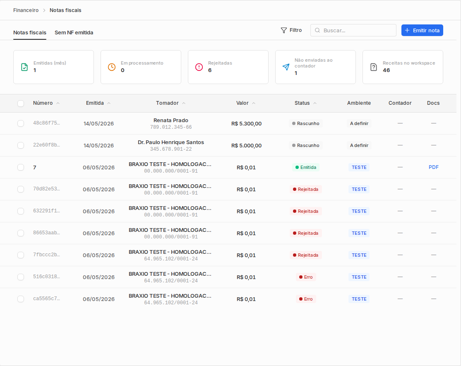
Task: Click Dr. Paulo Henrique Santos tomador name
Action: tap(171, 142)
